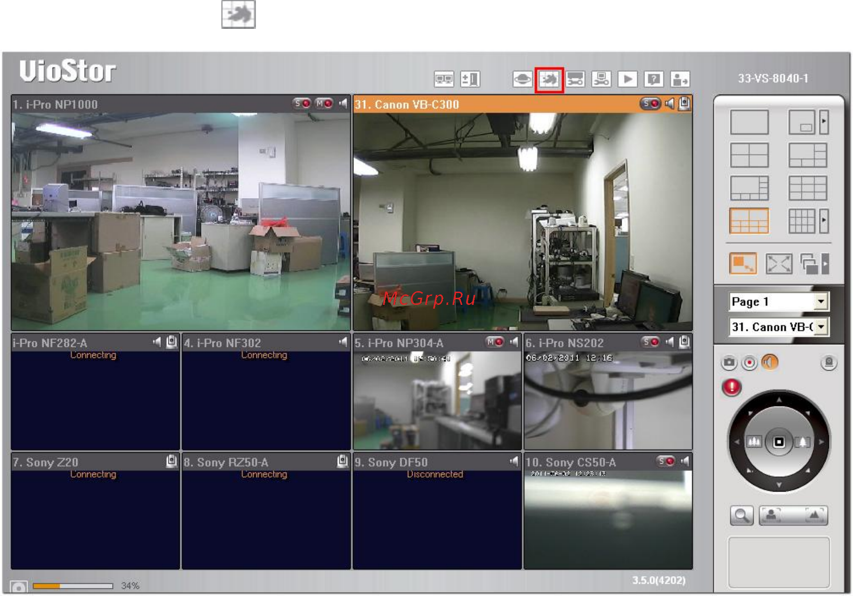Click PTZ icon on Sony Z20 channel
The image size is (853, 596).
point(172,461)
